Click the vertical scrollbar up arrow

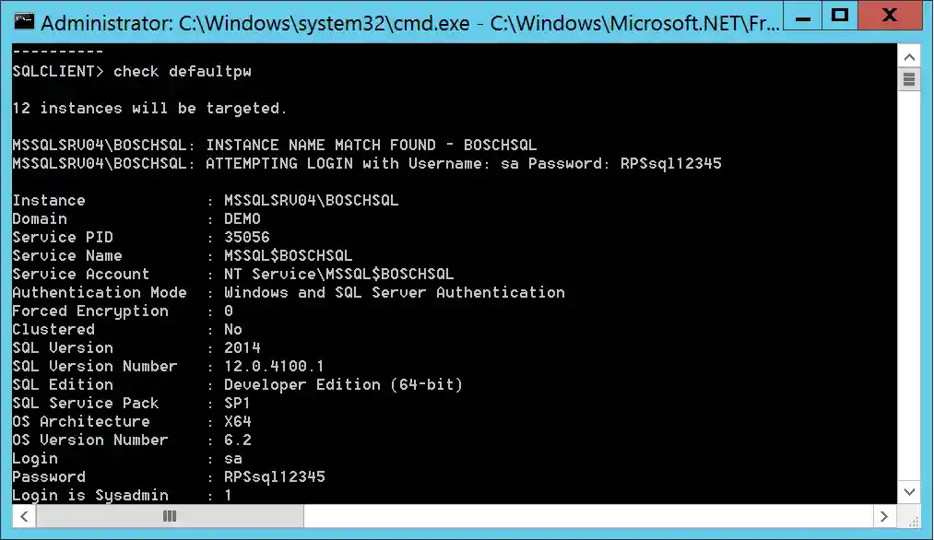point(908,54)
